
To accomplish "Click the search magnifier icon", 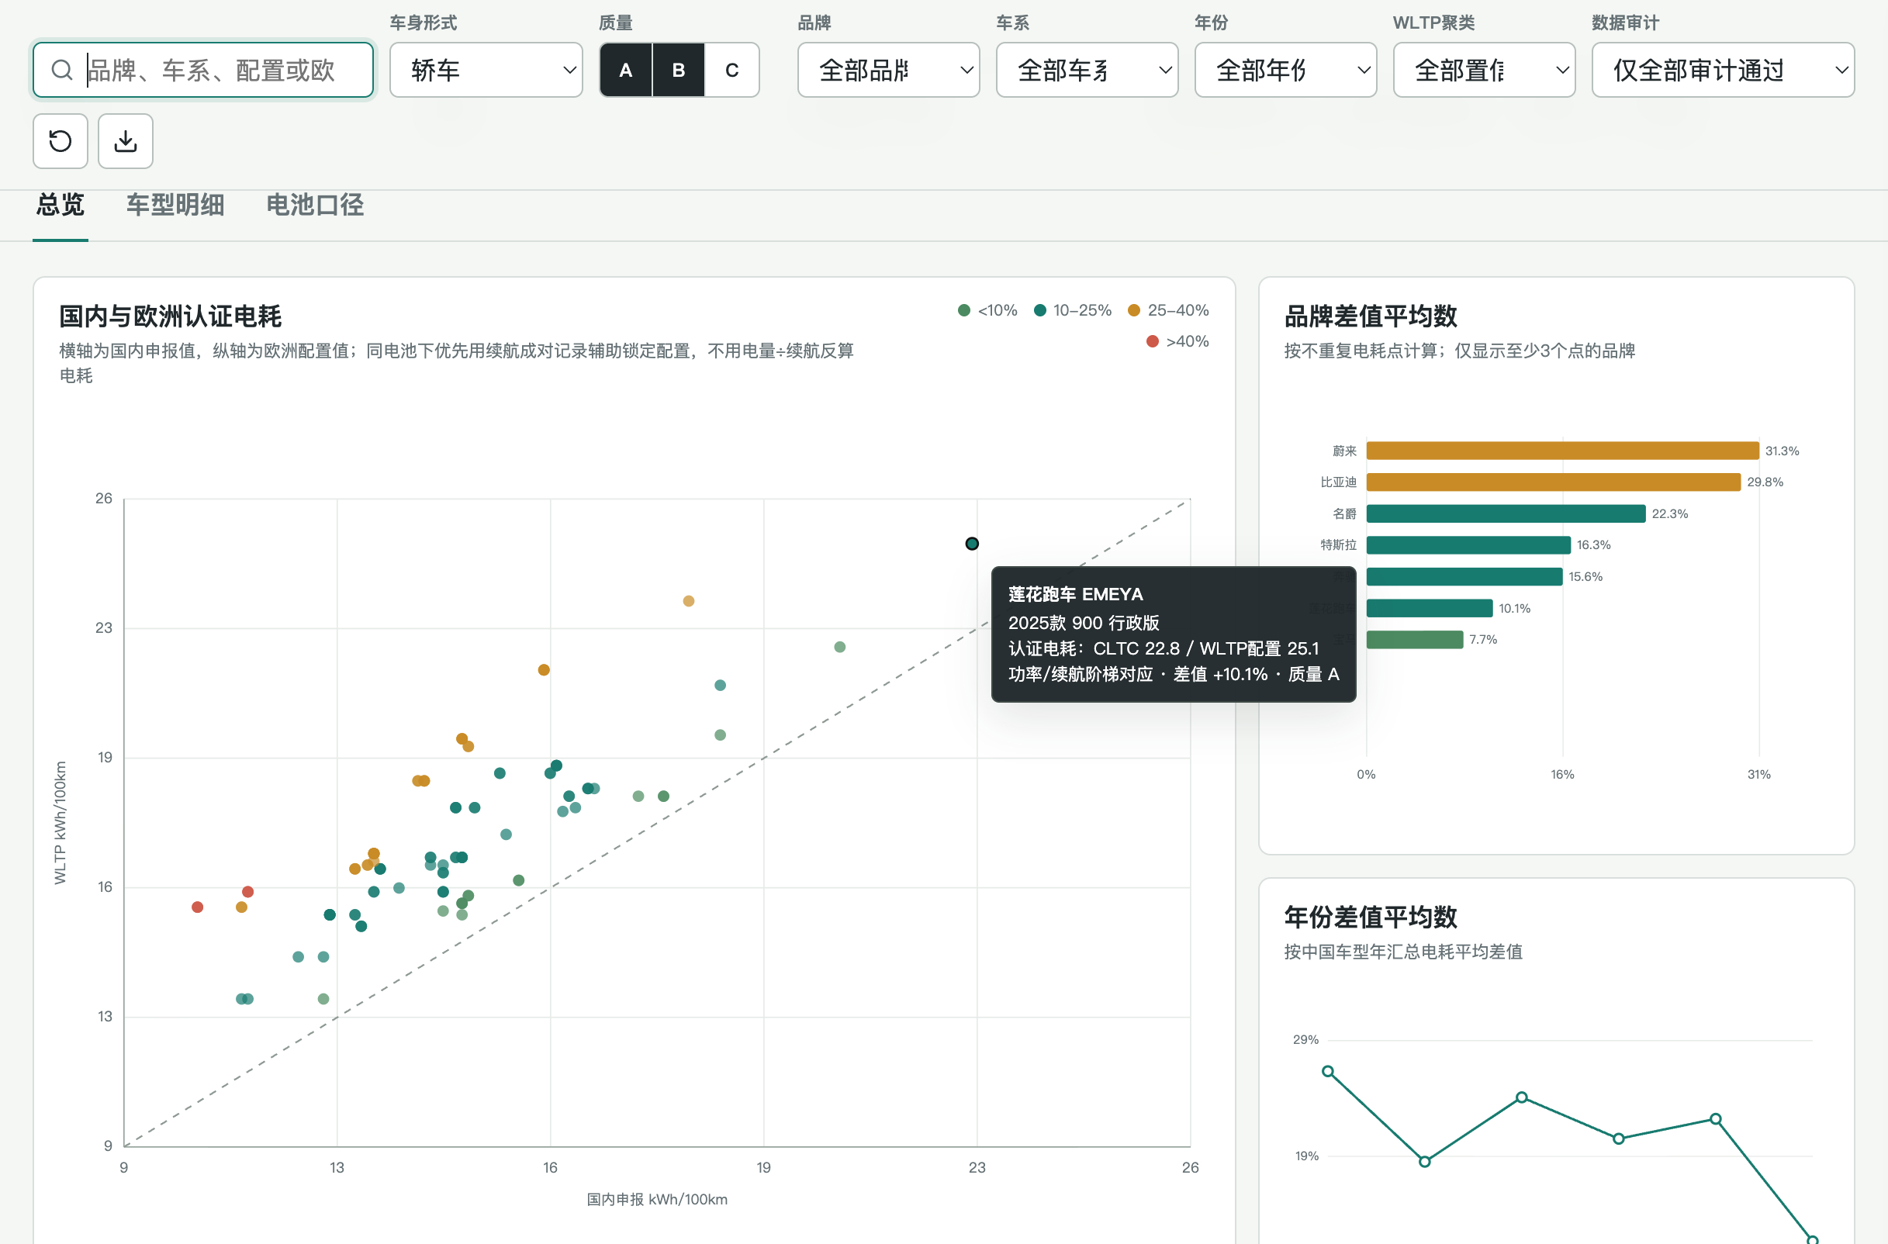I will tap(62, 70).
